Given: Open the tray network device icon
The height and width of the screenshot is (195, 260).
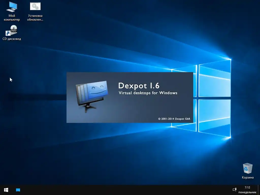Looking at the screenshot, I should [x=234, y=189].
